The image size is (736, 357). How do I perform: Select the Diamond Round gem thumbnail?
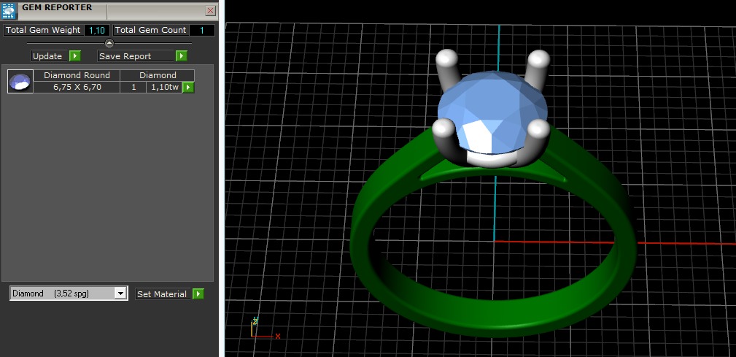tap(20, 82)
